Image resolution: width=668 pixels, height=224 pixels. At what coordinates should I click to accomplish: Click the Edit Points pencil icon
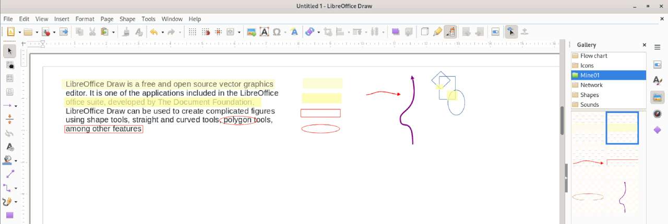point(437,32)
